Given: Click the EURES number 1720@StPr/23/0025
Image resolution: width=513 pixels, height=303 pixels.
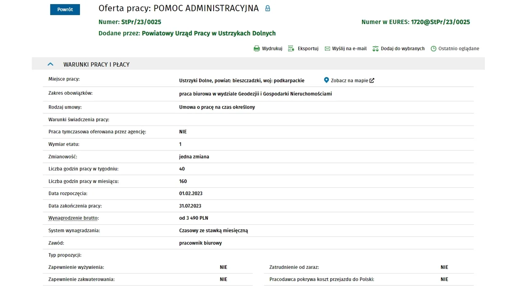Looking at the screenshot, I should (x=441, y=22).
